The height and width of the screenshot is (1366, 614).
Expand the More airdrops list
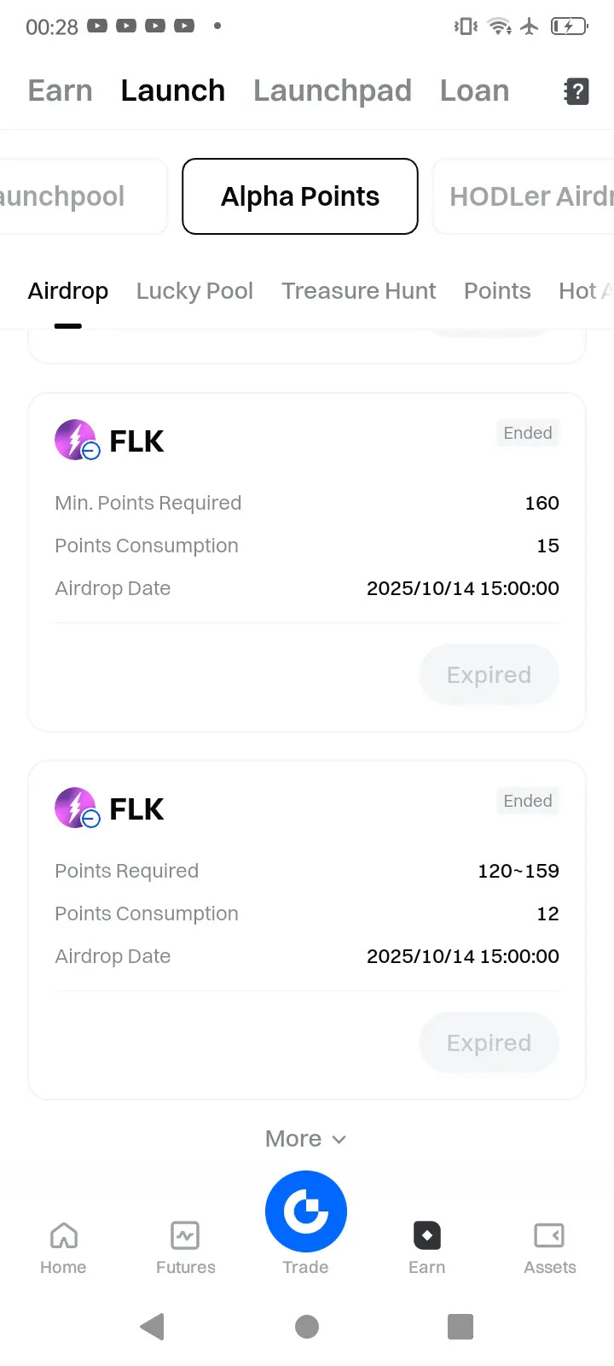coord(305,1139)
